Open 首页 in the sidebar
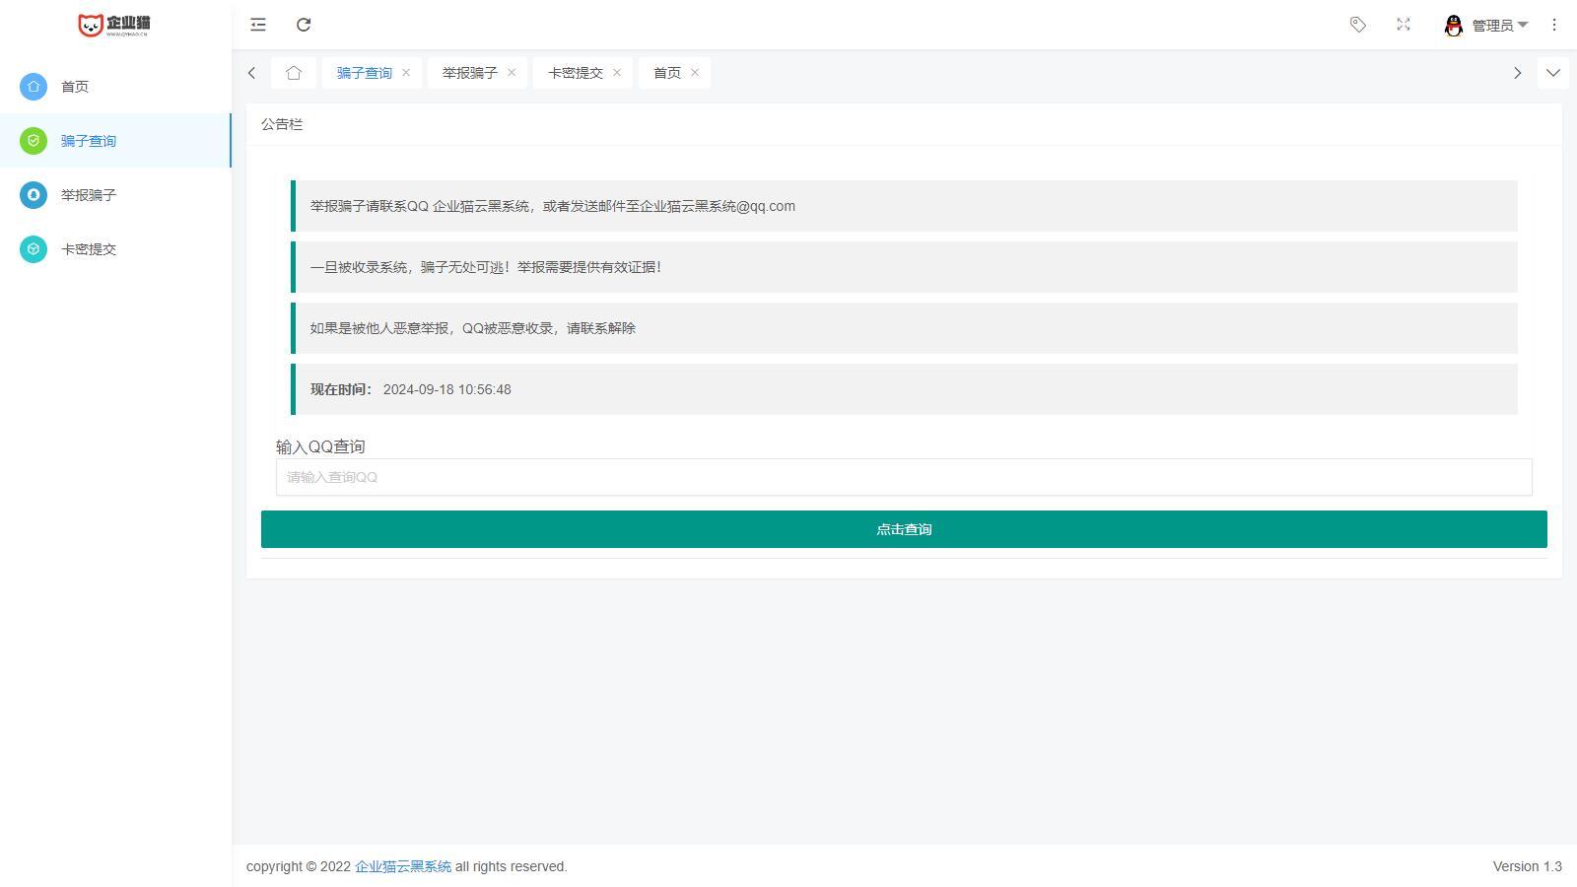Image resolution: width=1577 pixels, height=887 pixels. coord(115,87)
